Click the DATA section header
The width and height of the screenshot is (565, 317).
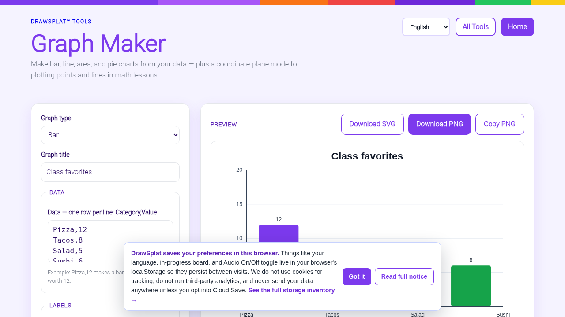tap(57, 192)
